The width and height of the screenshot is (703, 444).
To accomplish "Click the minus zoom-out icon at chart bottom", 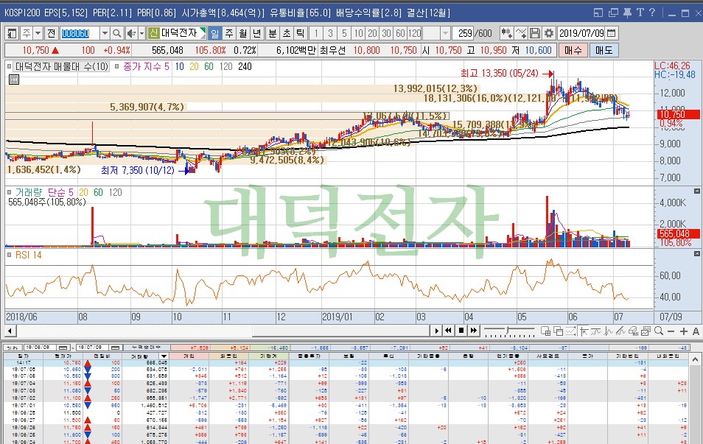I will (671, 331).
